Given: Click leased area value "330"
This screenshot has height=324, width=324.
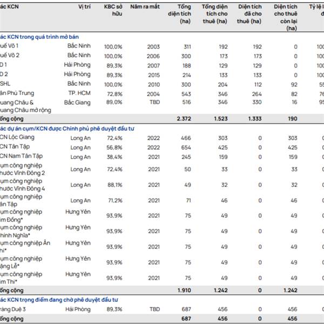Looking at the screenshot, I should tap(257, 102).
